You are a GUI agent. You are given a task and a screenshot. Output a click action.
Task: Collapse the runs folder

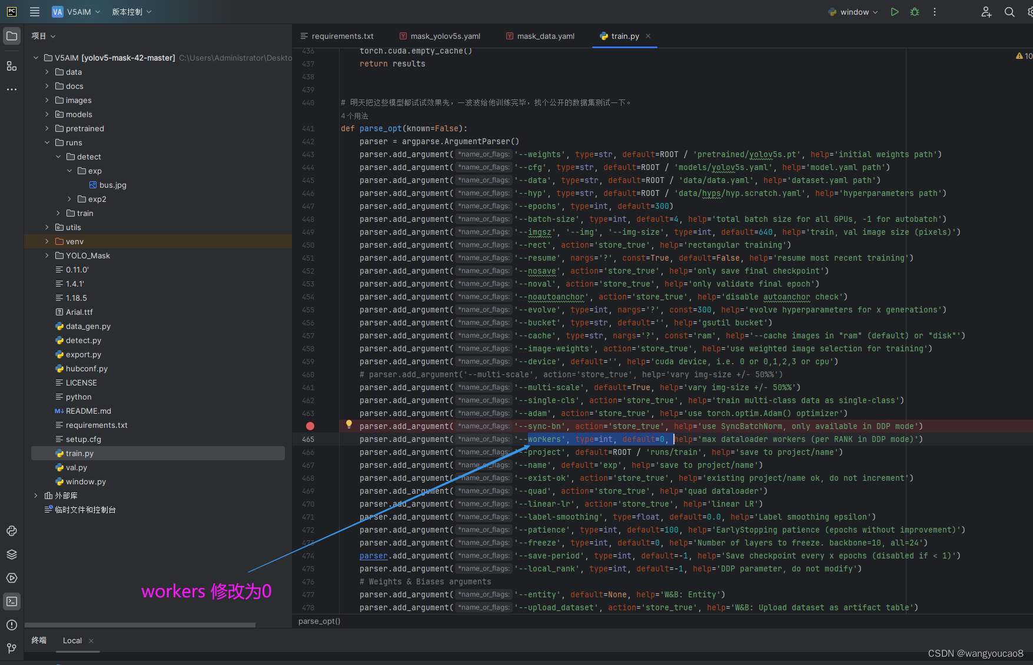pyautogui.click(x=47, y=142)
